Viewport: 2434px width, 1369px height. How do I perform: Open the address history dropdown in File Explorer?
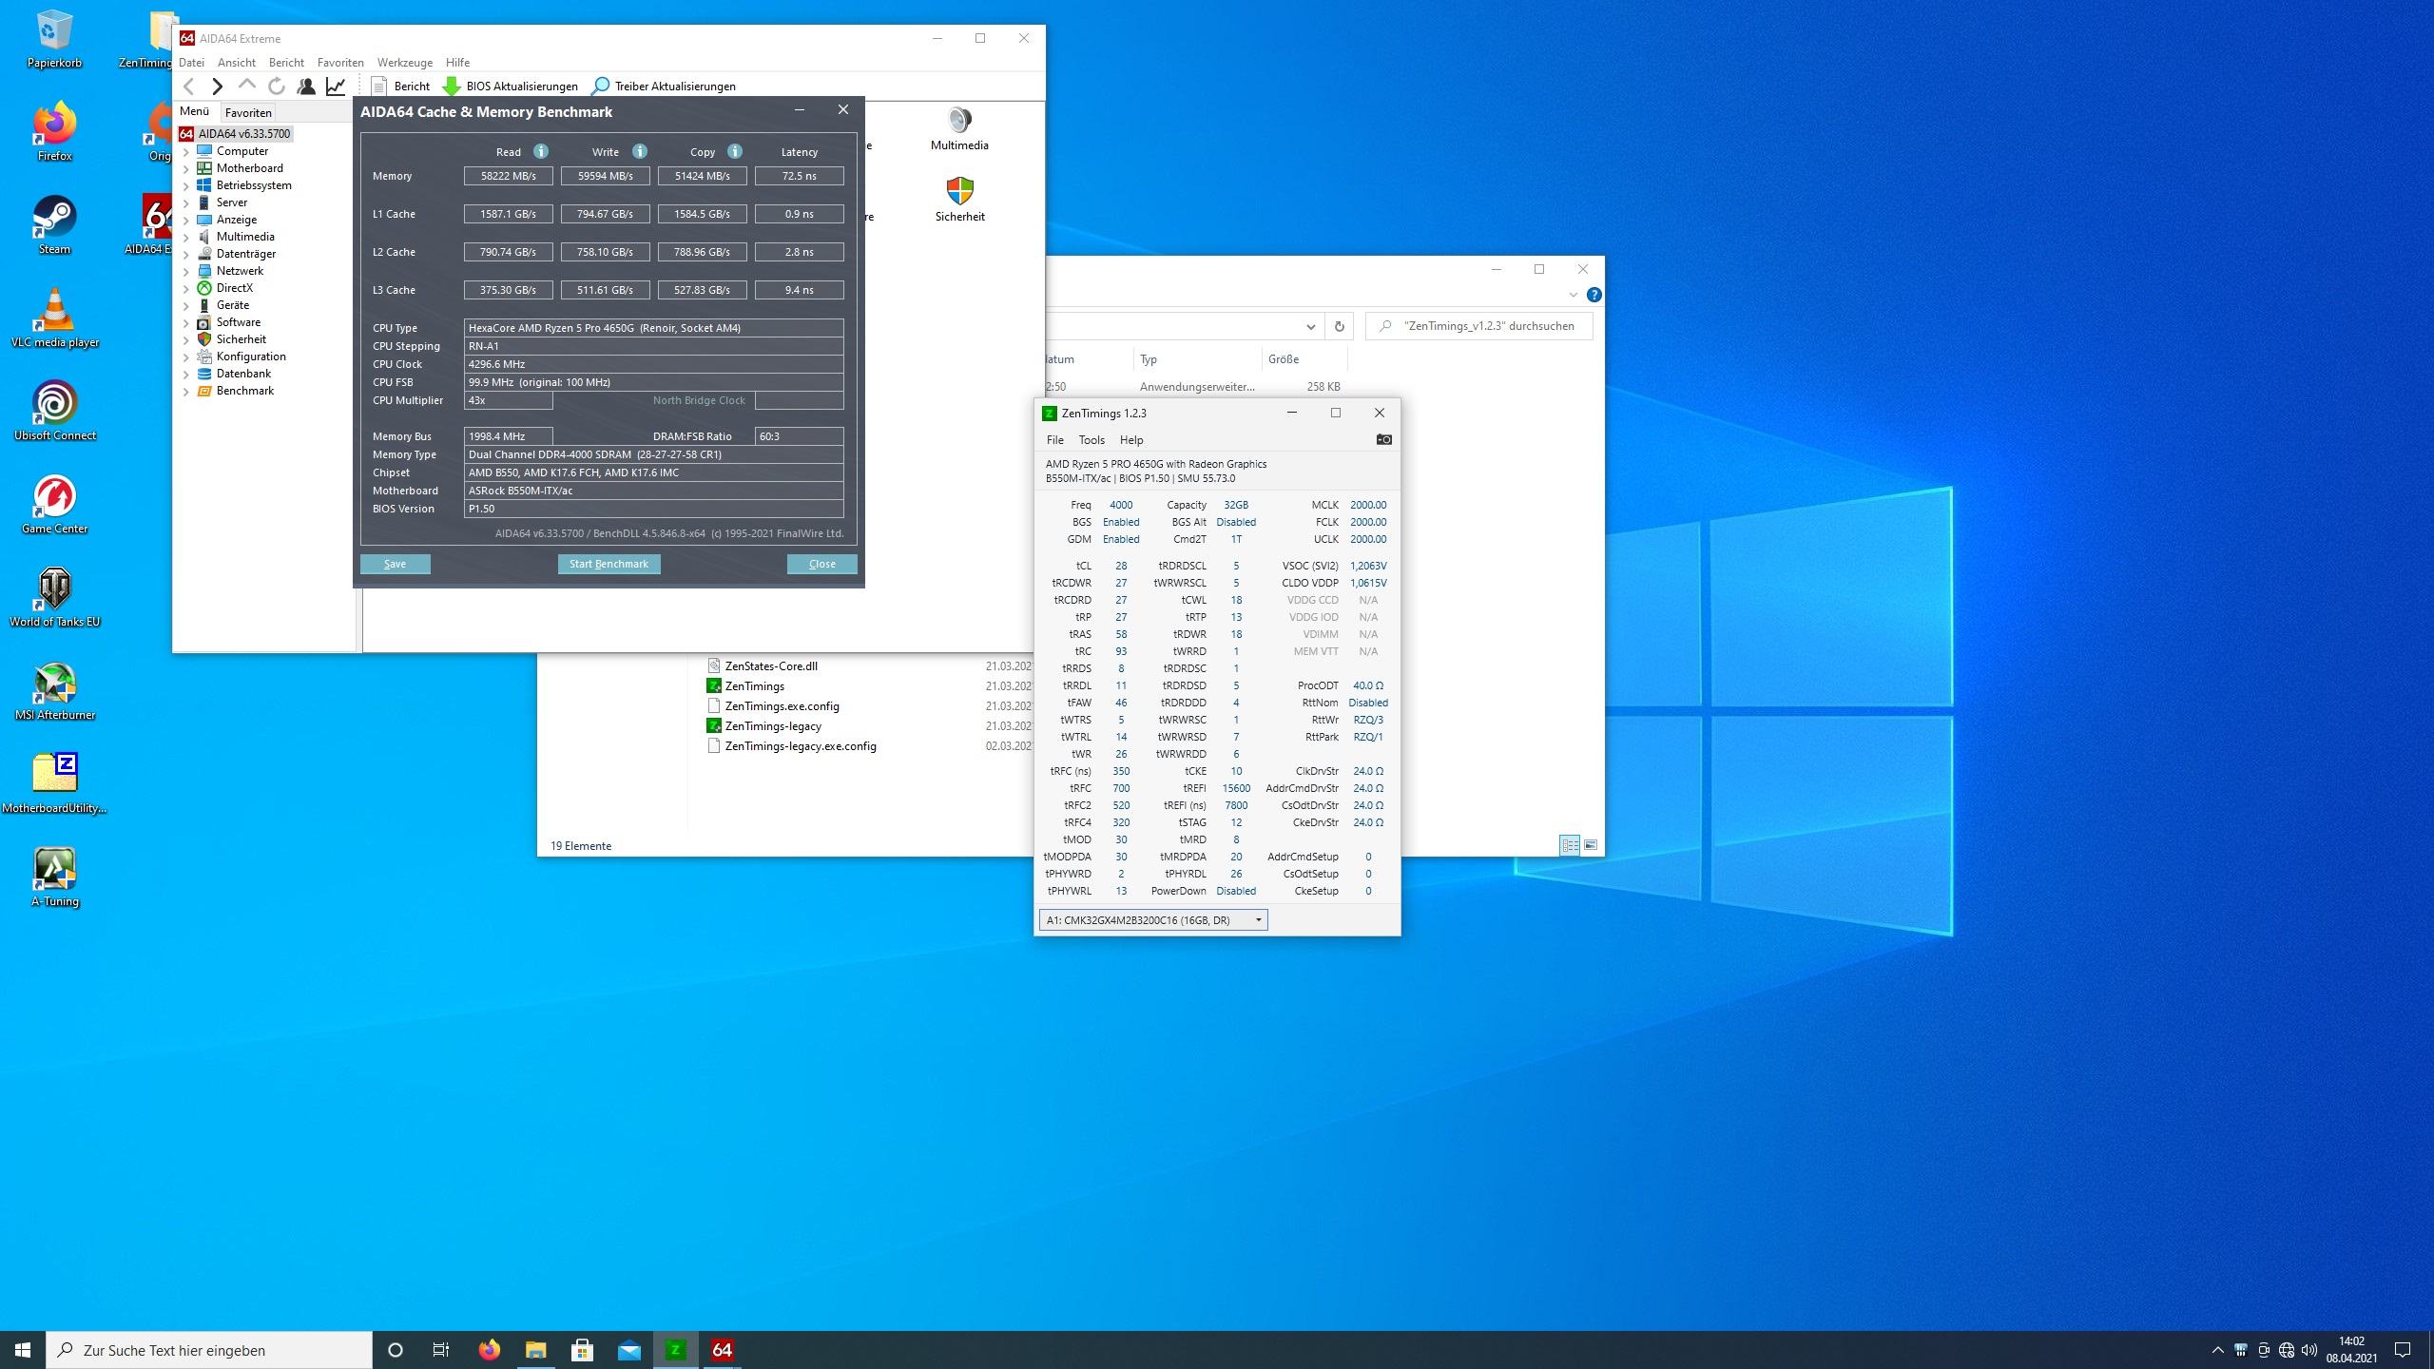pyautogui.click(x=1310, y=326)
